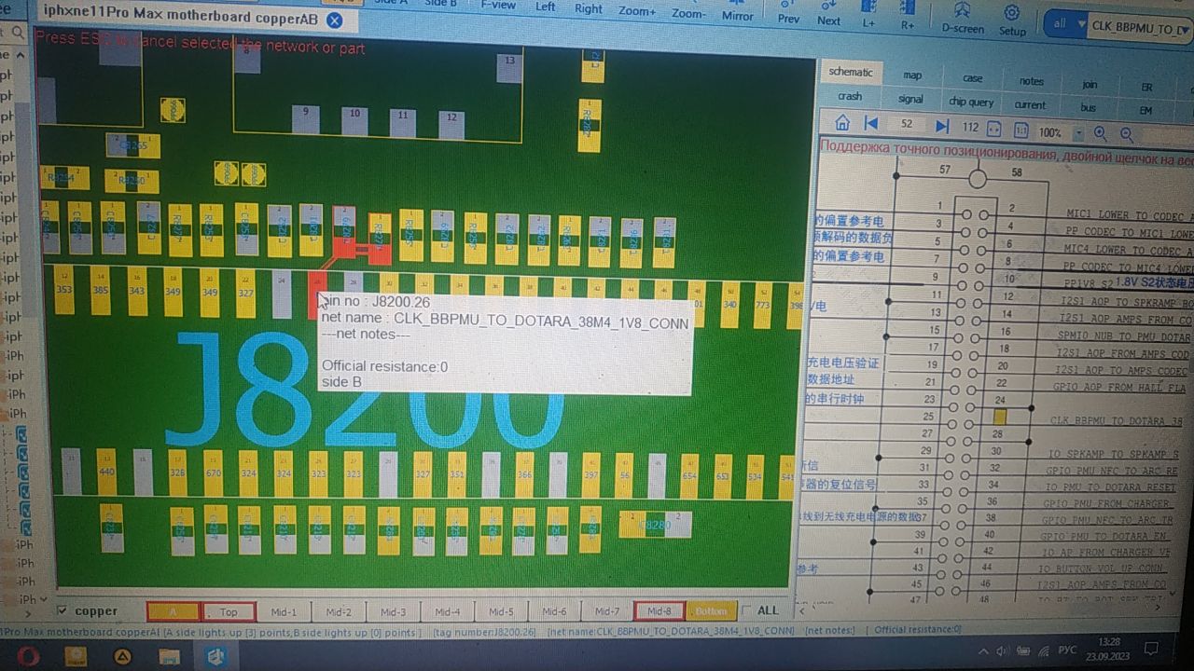1194x671 pixels.
Task: Select the Bottom layer button
Action: pyautogui.click(x=711, y=611)
